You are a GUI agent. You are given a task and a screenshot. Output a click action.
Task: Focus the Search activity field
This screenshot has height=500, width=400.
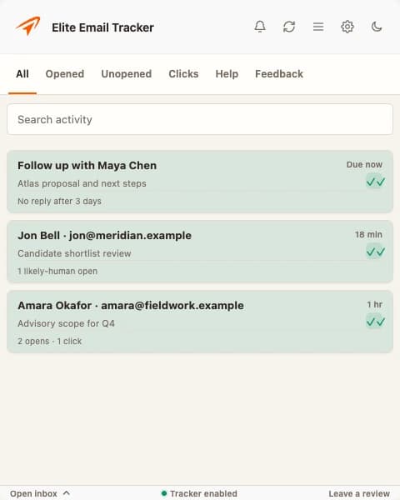(x=200, y=119)
